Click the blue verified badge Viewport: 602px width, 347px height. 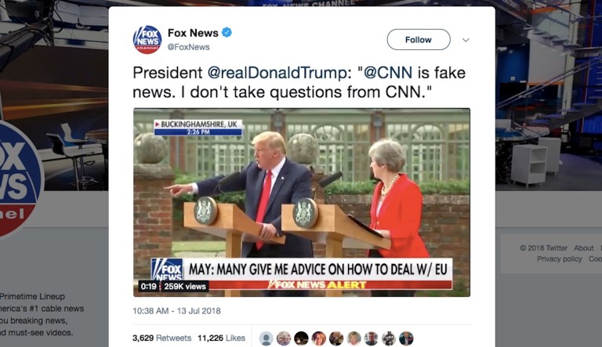pos(227,33)
